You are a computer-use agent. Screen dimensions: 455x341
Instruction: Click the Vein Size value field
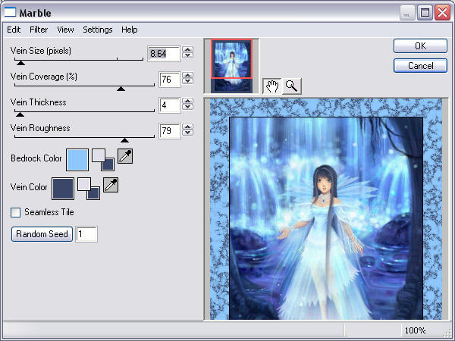tap(164, 54)
